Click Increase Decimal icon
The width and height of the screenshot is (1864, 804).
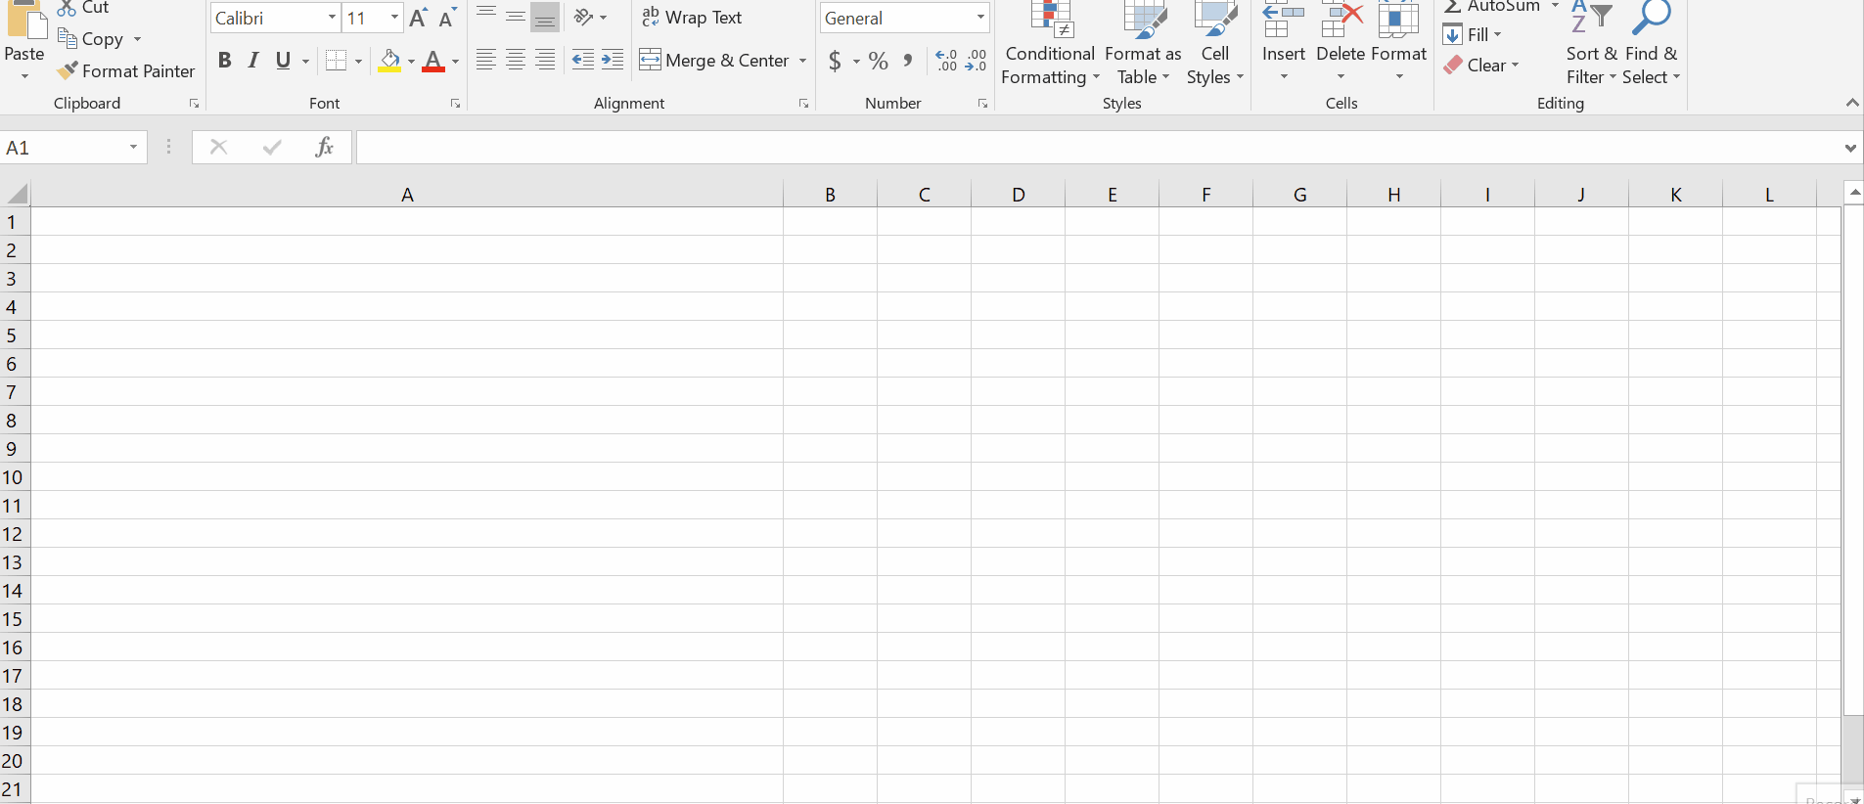[x=946, y=61]
